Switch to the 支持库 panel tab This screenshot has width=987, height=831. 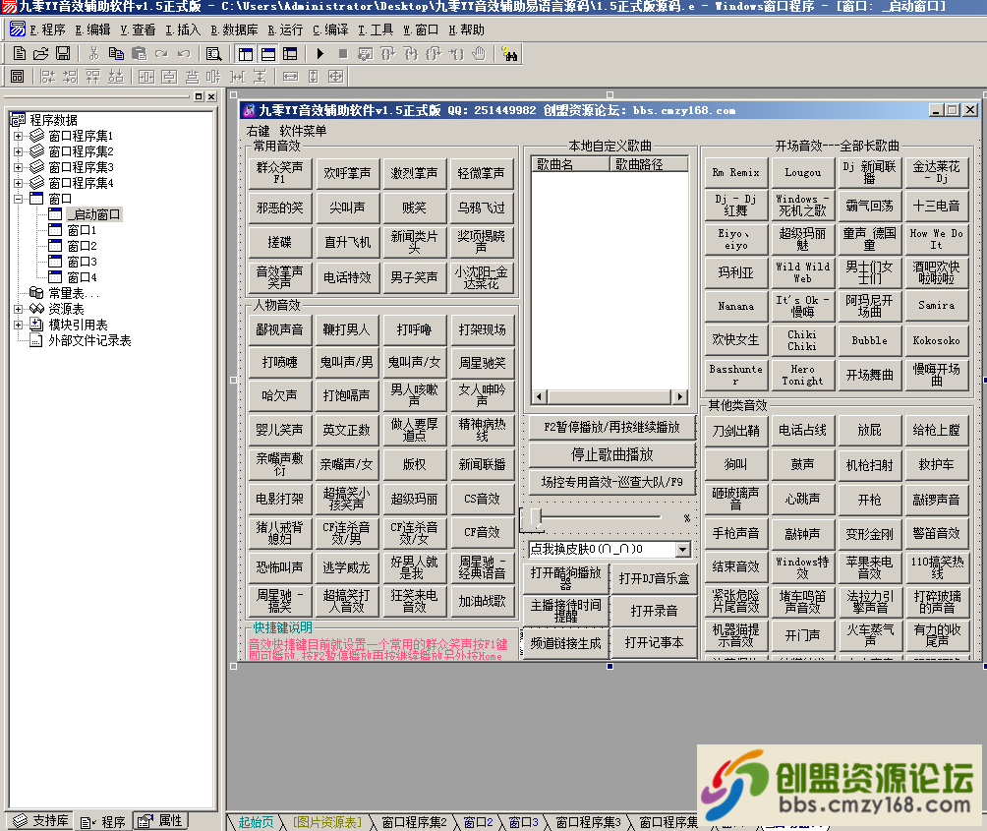[40, 821]
